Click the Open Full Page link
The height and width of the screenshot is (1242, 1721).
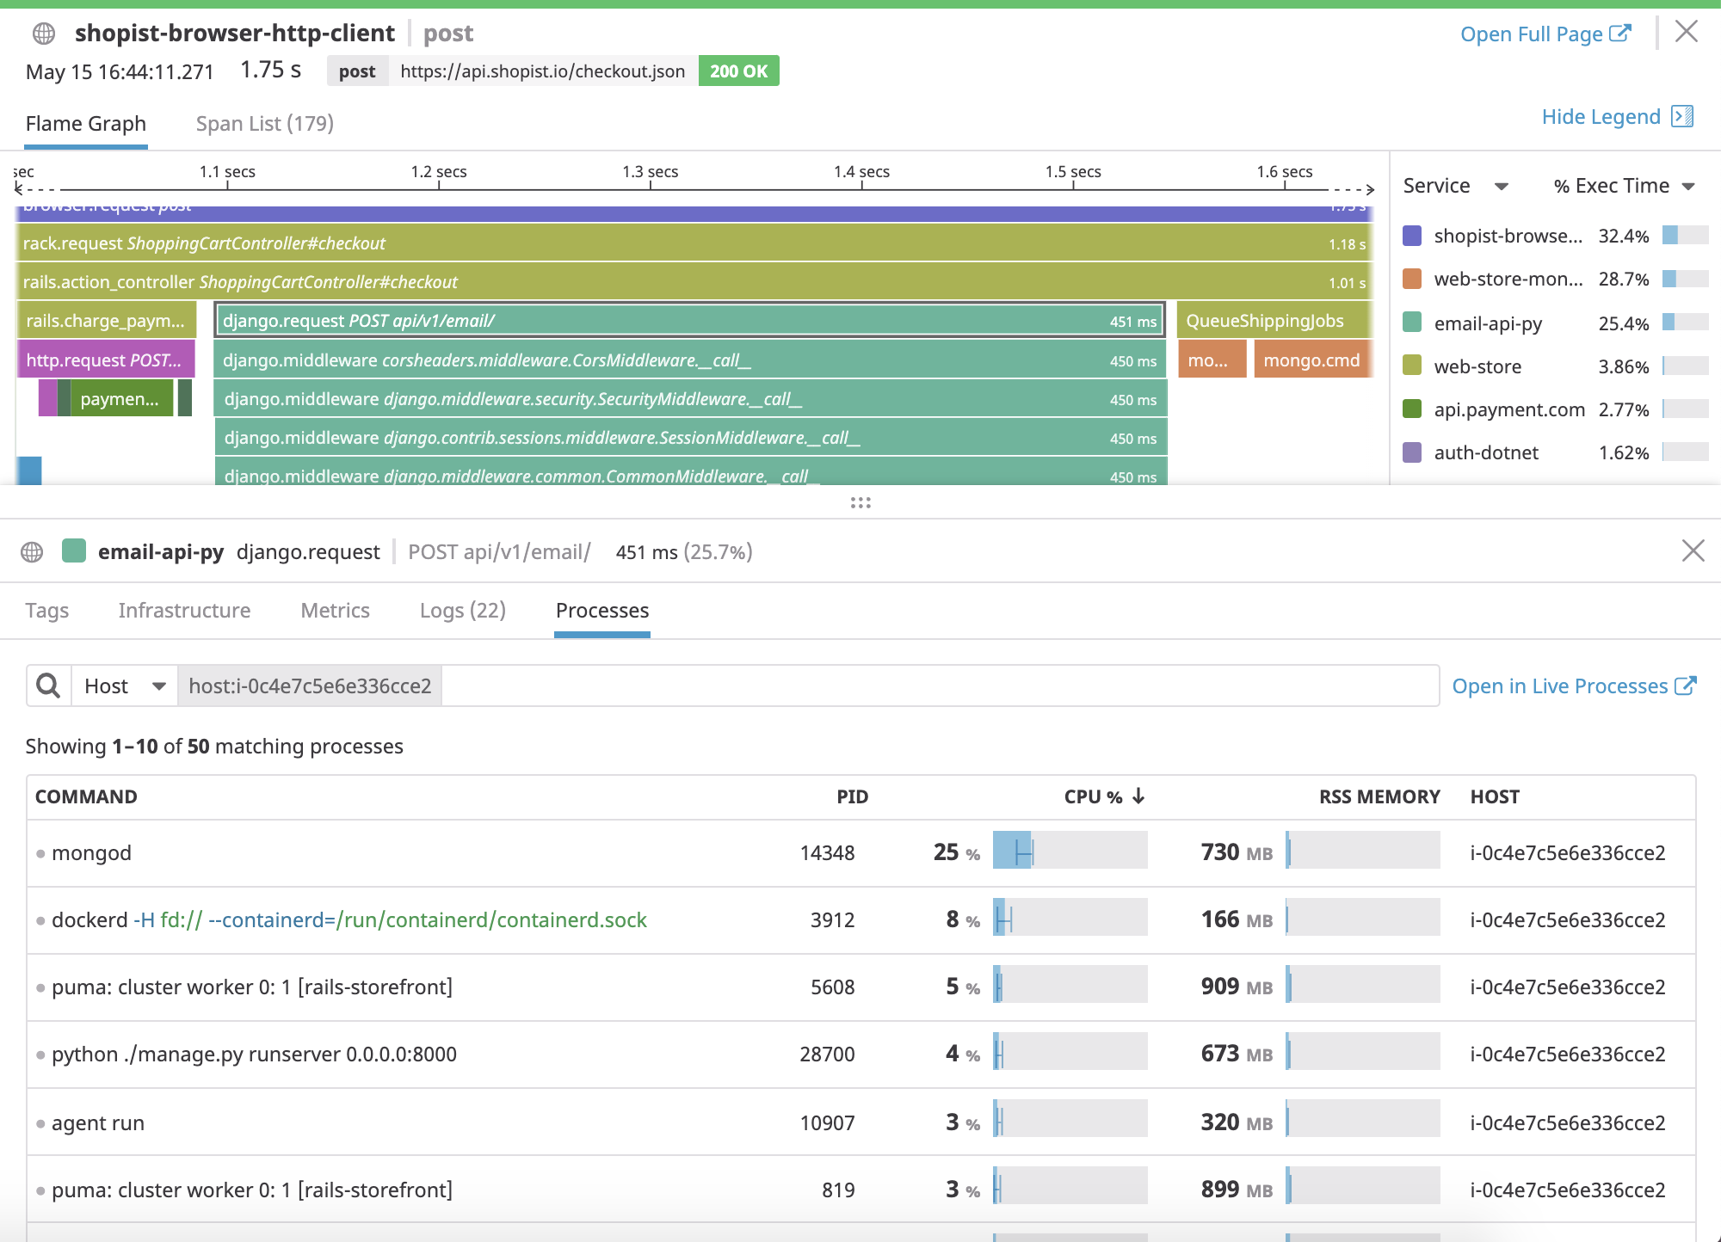pos(1530,34)
